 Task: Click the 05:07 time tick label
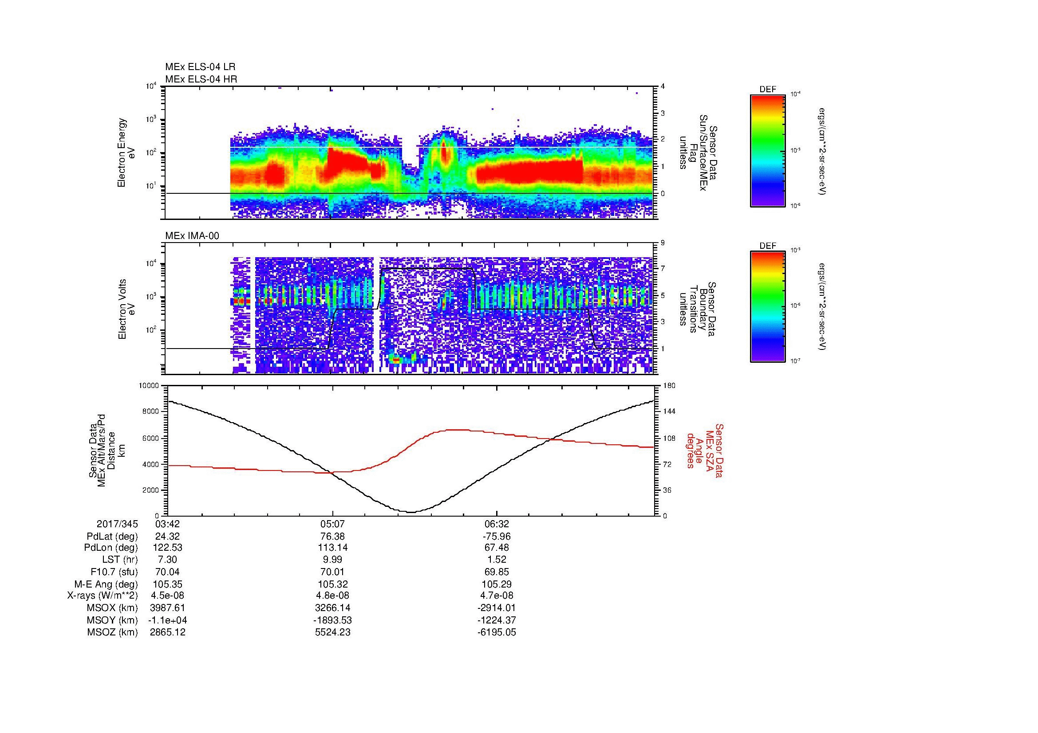point(333,524)
